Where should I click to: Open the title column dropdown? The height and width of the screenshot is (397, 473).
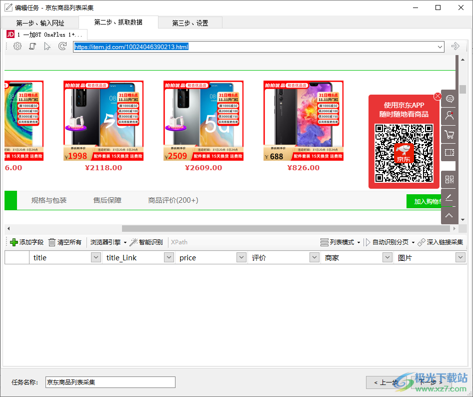[x=96, y=257]
